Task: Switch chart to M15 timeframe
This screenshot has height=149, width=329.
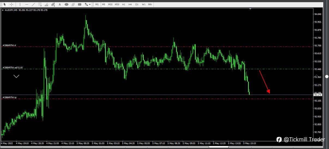Action: pos(110,4)
